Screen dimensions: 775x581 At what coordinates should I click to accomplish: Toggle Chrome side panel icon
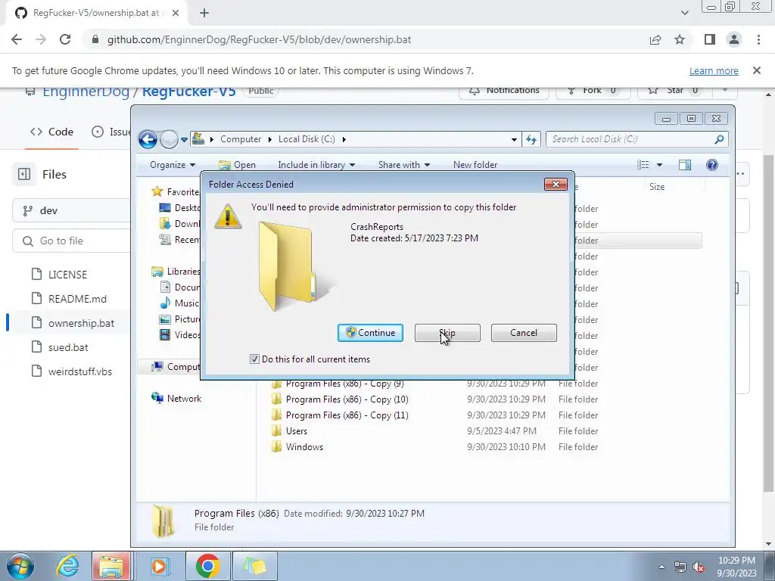click(710, 39)
